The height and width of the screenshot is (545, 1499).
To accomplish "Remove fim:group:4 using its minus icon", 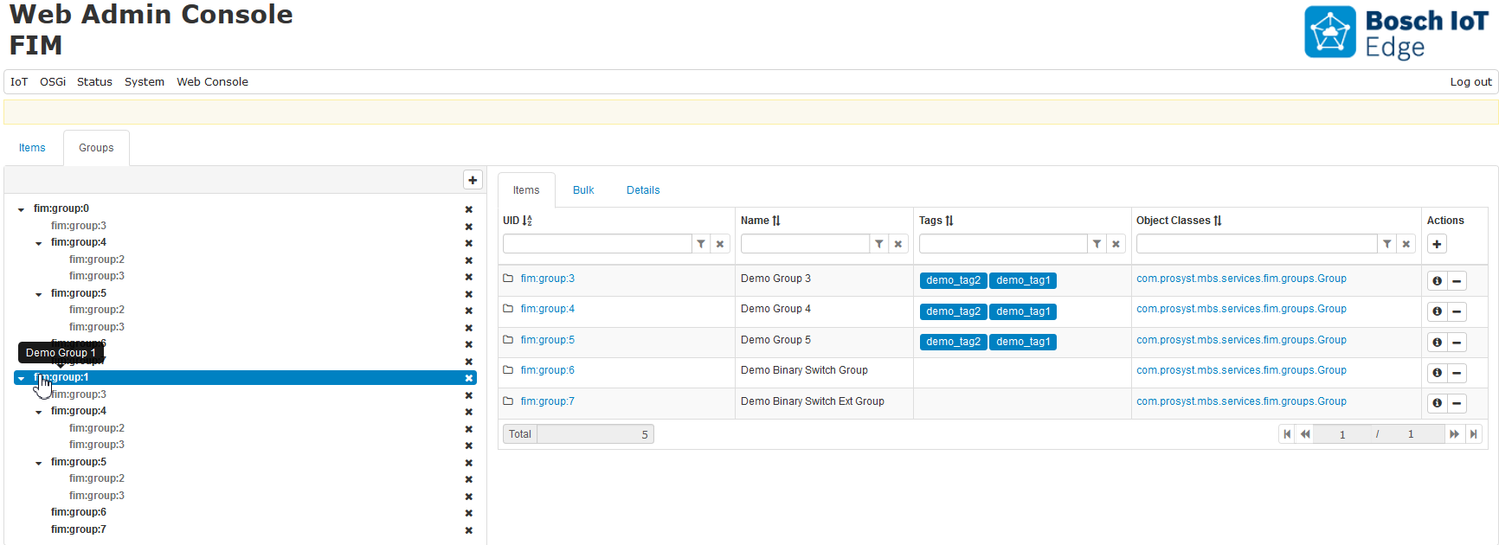I will pos(1457,311).
